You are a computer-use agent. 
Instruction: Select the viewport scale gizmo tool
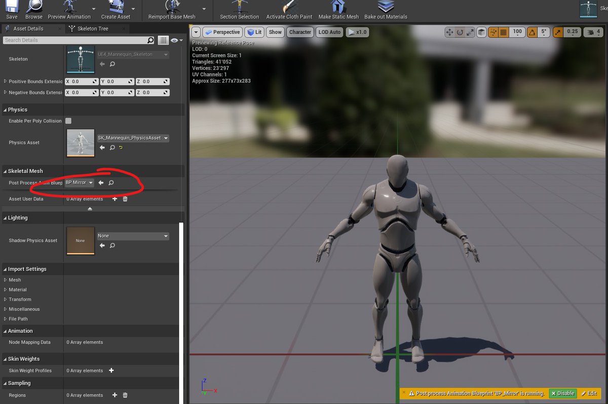(470, 32)
